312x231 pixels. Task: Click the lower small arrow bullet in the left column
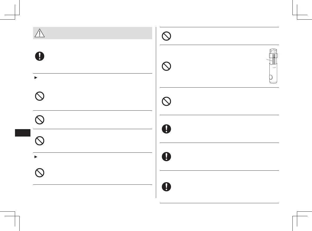(x=34, y=157)
